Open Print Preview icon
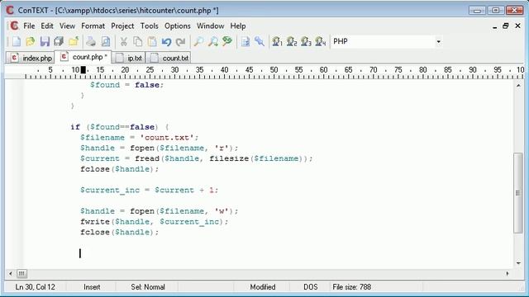529x297 pixels. pyautogui.click(x=106, y=41)
